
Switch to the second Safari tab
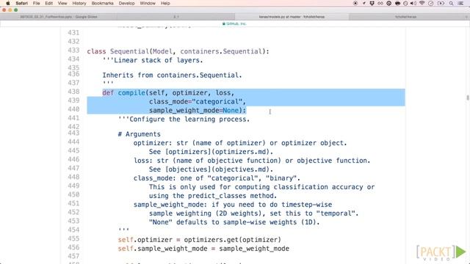pos(176,17)
